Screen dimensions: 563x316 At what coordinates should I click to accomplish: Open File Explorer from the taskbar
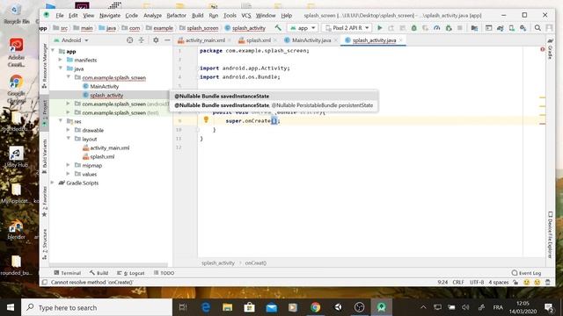click(227, 307)
